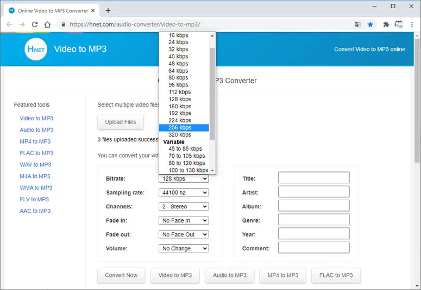Open the Fade in dropdown
Image resolution: width=421 pixels, height=290 pixels.
184,220
